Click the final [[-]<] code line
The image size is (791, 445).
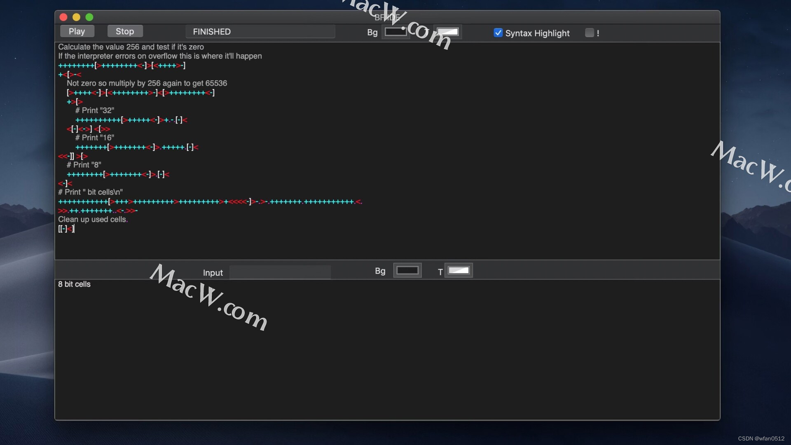click(66, 229)
